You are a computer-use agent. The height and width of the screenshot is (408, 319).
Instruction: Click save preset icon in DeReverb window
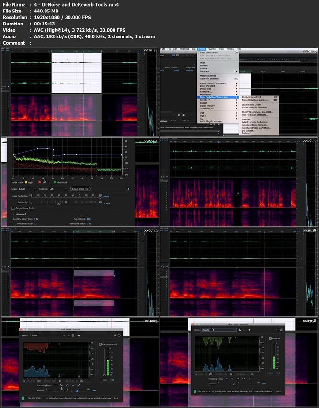(240, 330)
